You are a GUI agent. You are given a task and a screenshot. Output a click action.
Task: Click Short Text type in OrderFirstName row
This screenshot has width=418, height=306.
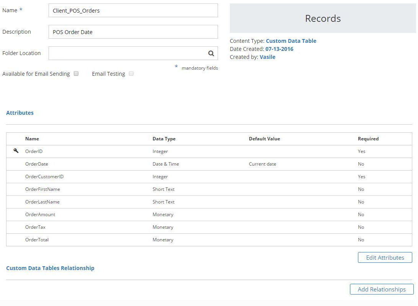pos(163,189)
